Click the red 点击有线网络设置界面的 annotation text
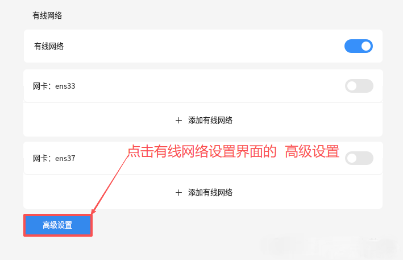The height and width of the screenshot is (260, 403). 201,151
